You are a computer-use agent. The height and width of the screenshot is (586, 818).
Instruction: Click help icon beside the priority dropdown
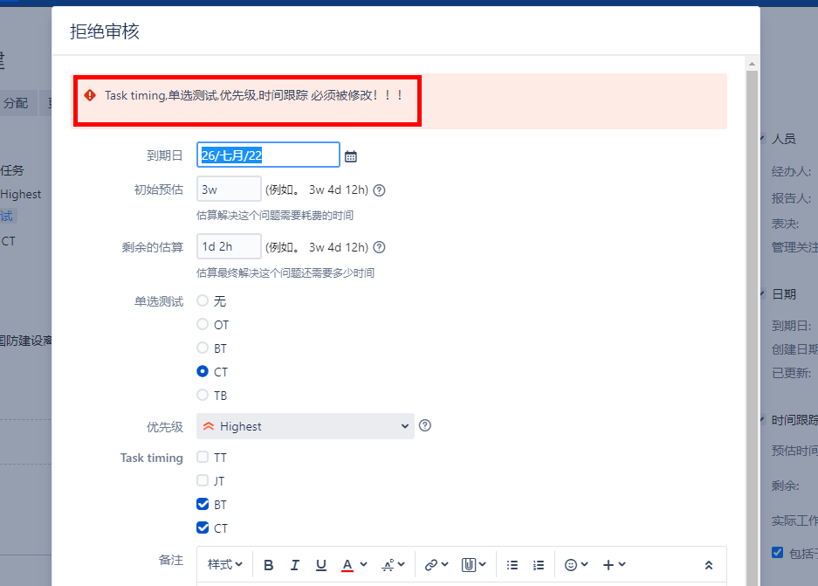[425, 426]
